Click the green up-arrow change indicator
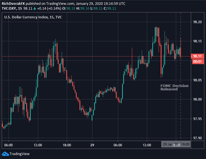The width and height of the screenshot is (206, 159). click(x=35, y=8)
